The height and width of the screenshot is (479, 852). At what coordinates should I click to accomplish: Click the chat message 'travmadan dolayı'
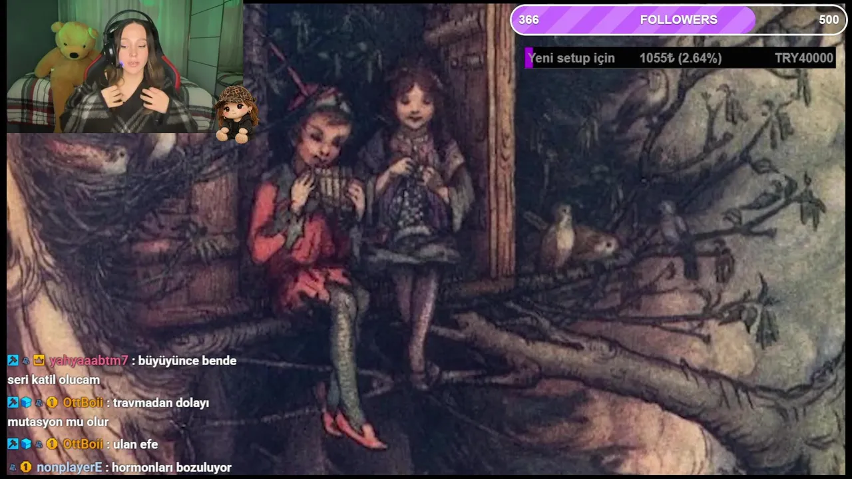point(161,402)
